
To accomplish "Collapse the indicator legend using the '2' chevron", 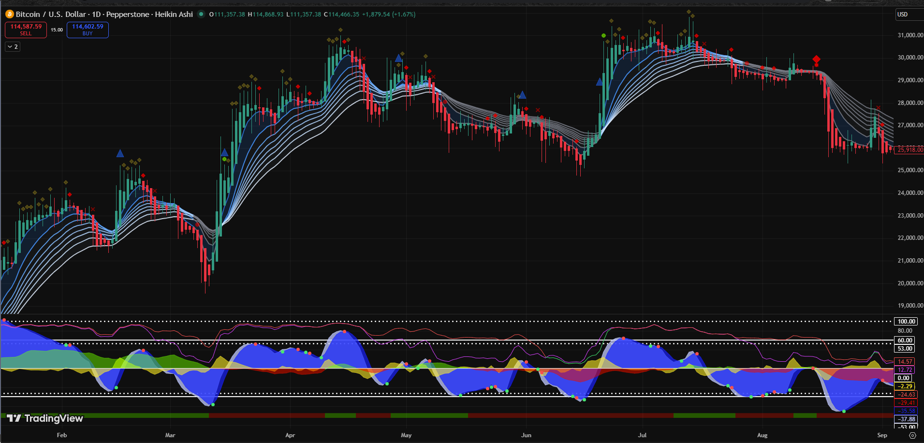I will tap(12, 46).
